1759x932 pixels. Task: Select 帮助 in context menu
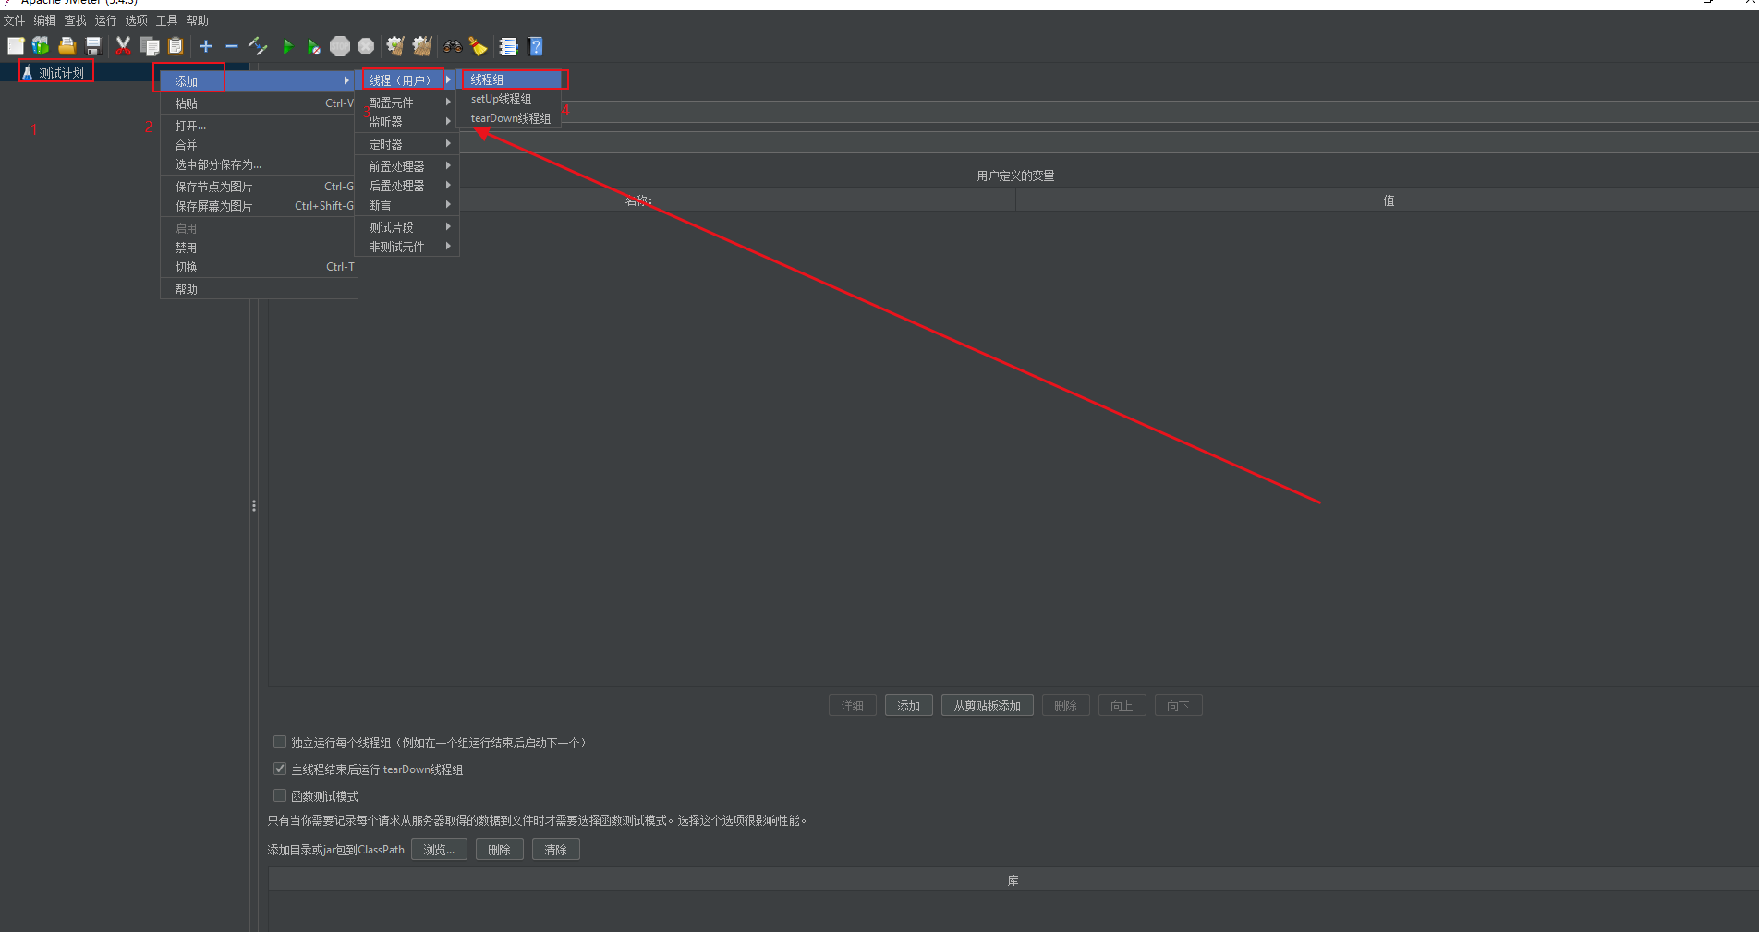(x=259, y=289)
